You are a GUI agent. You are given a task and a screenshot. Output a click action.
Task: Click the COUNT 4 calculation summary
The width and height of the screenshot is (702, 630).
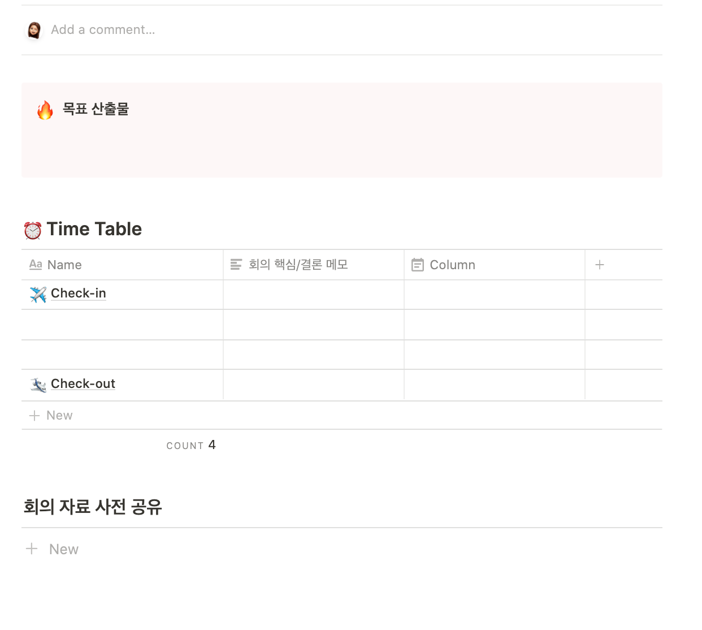pos(191,445)
